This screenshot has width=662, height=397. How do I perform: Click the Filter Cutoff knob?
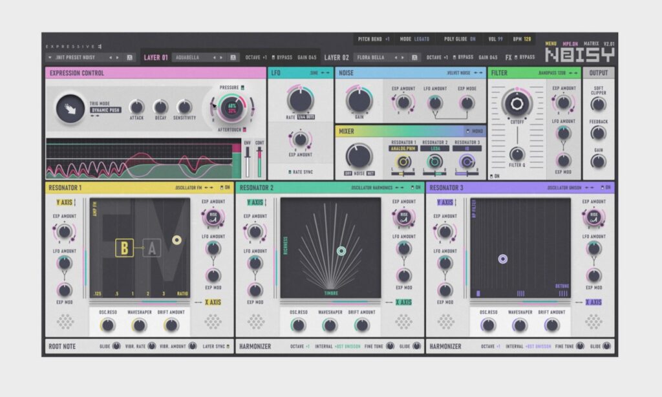517,103
